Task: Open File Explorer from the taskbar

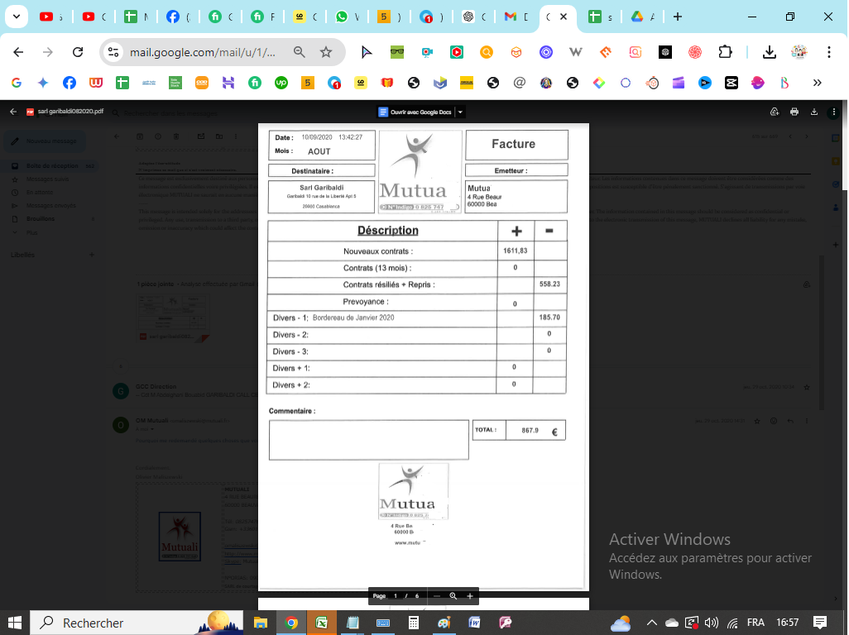Action: (261, 623)
